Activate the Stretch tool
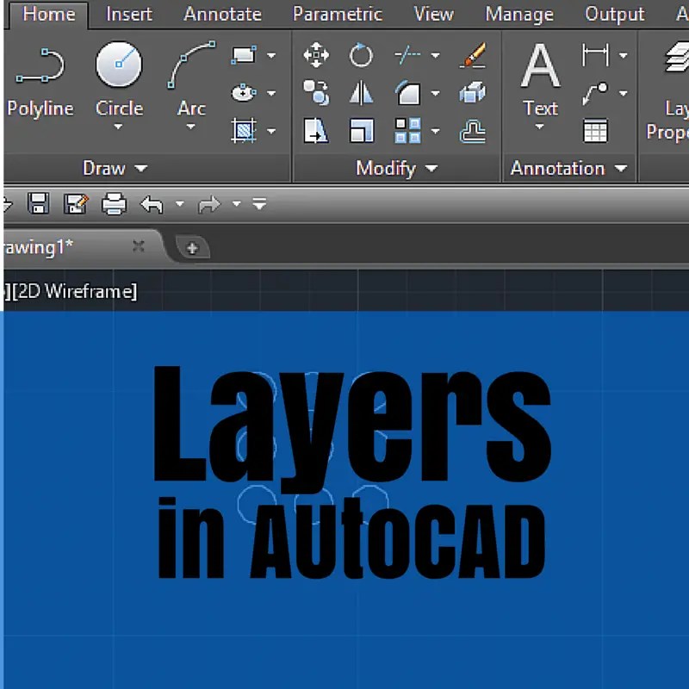This screenshot has width=689, height=689. tap(316, 131)
